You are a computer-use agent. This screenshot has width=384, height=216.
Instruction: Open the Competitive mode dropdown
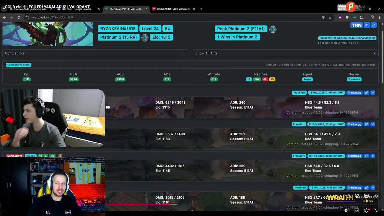[95, 53]
